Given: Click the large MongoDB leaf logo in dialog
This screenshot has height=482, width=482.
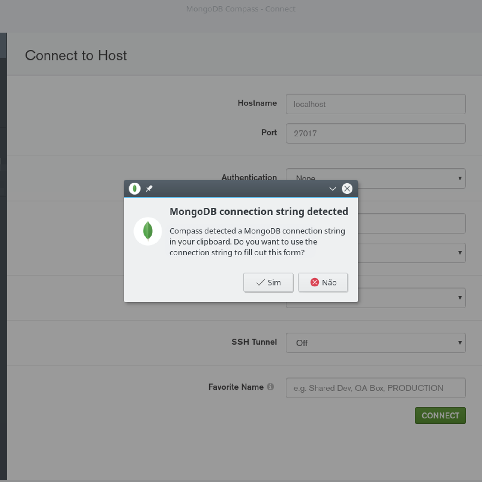Looking at the screenshot, I should 148,231.
